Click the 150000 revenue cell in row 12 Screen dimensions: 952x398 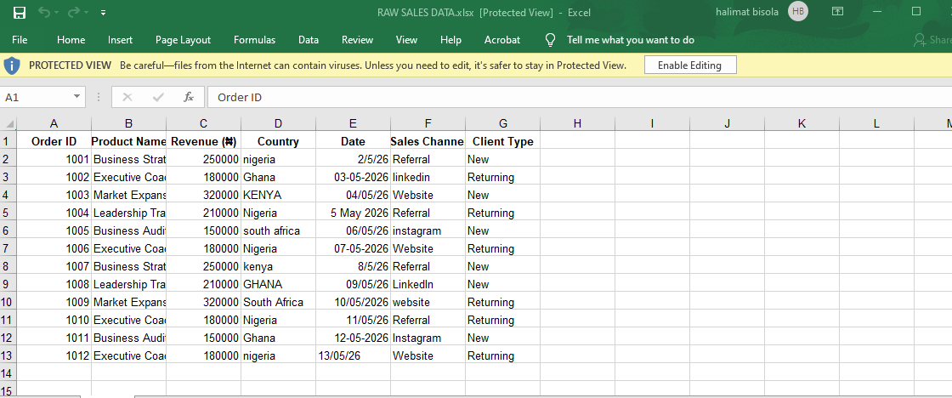203,338
